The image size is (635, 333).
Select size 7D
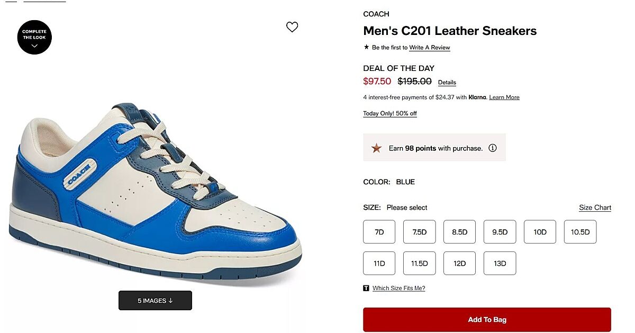379,232
